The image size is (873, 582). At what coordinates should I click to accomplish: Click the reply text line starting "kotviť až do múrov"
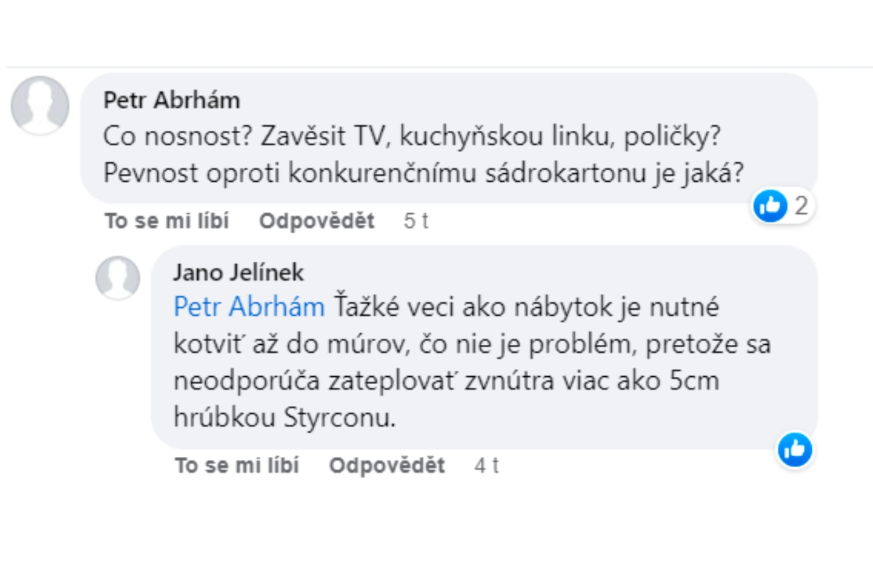(471, 344)
